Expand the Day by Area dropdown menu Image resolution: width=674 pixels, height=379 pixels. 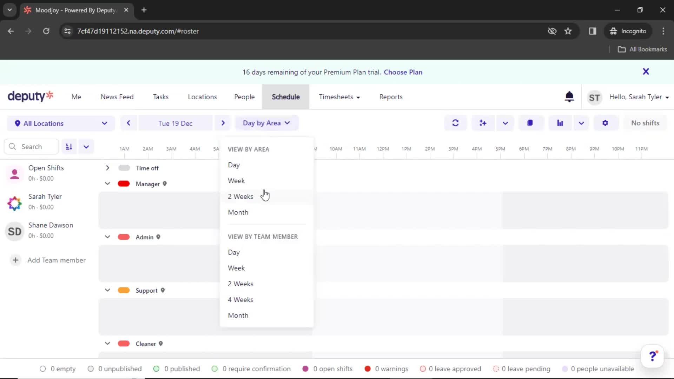[267, 123]
